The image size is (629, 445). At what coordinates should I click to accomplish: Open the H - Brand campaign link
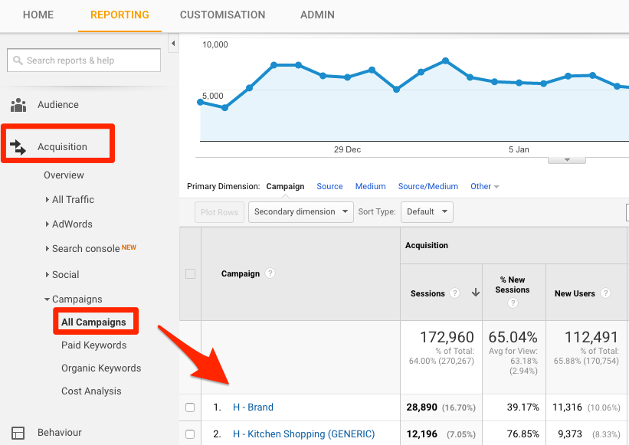253,407
